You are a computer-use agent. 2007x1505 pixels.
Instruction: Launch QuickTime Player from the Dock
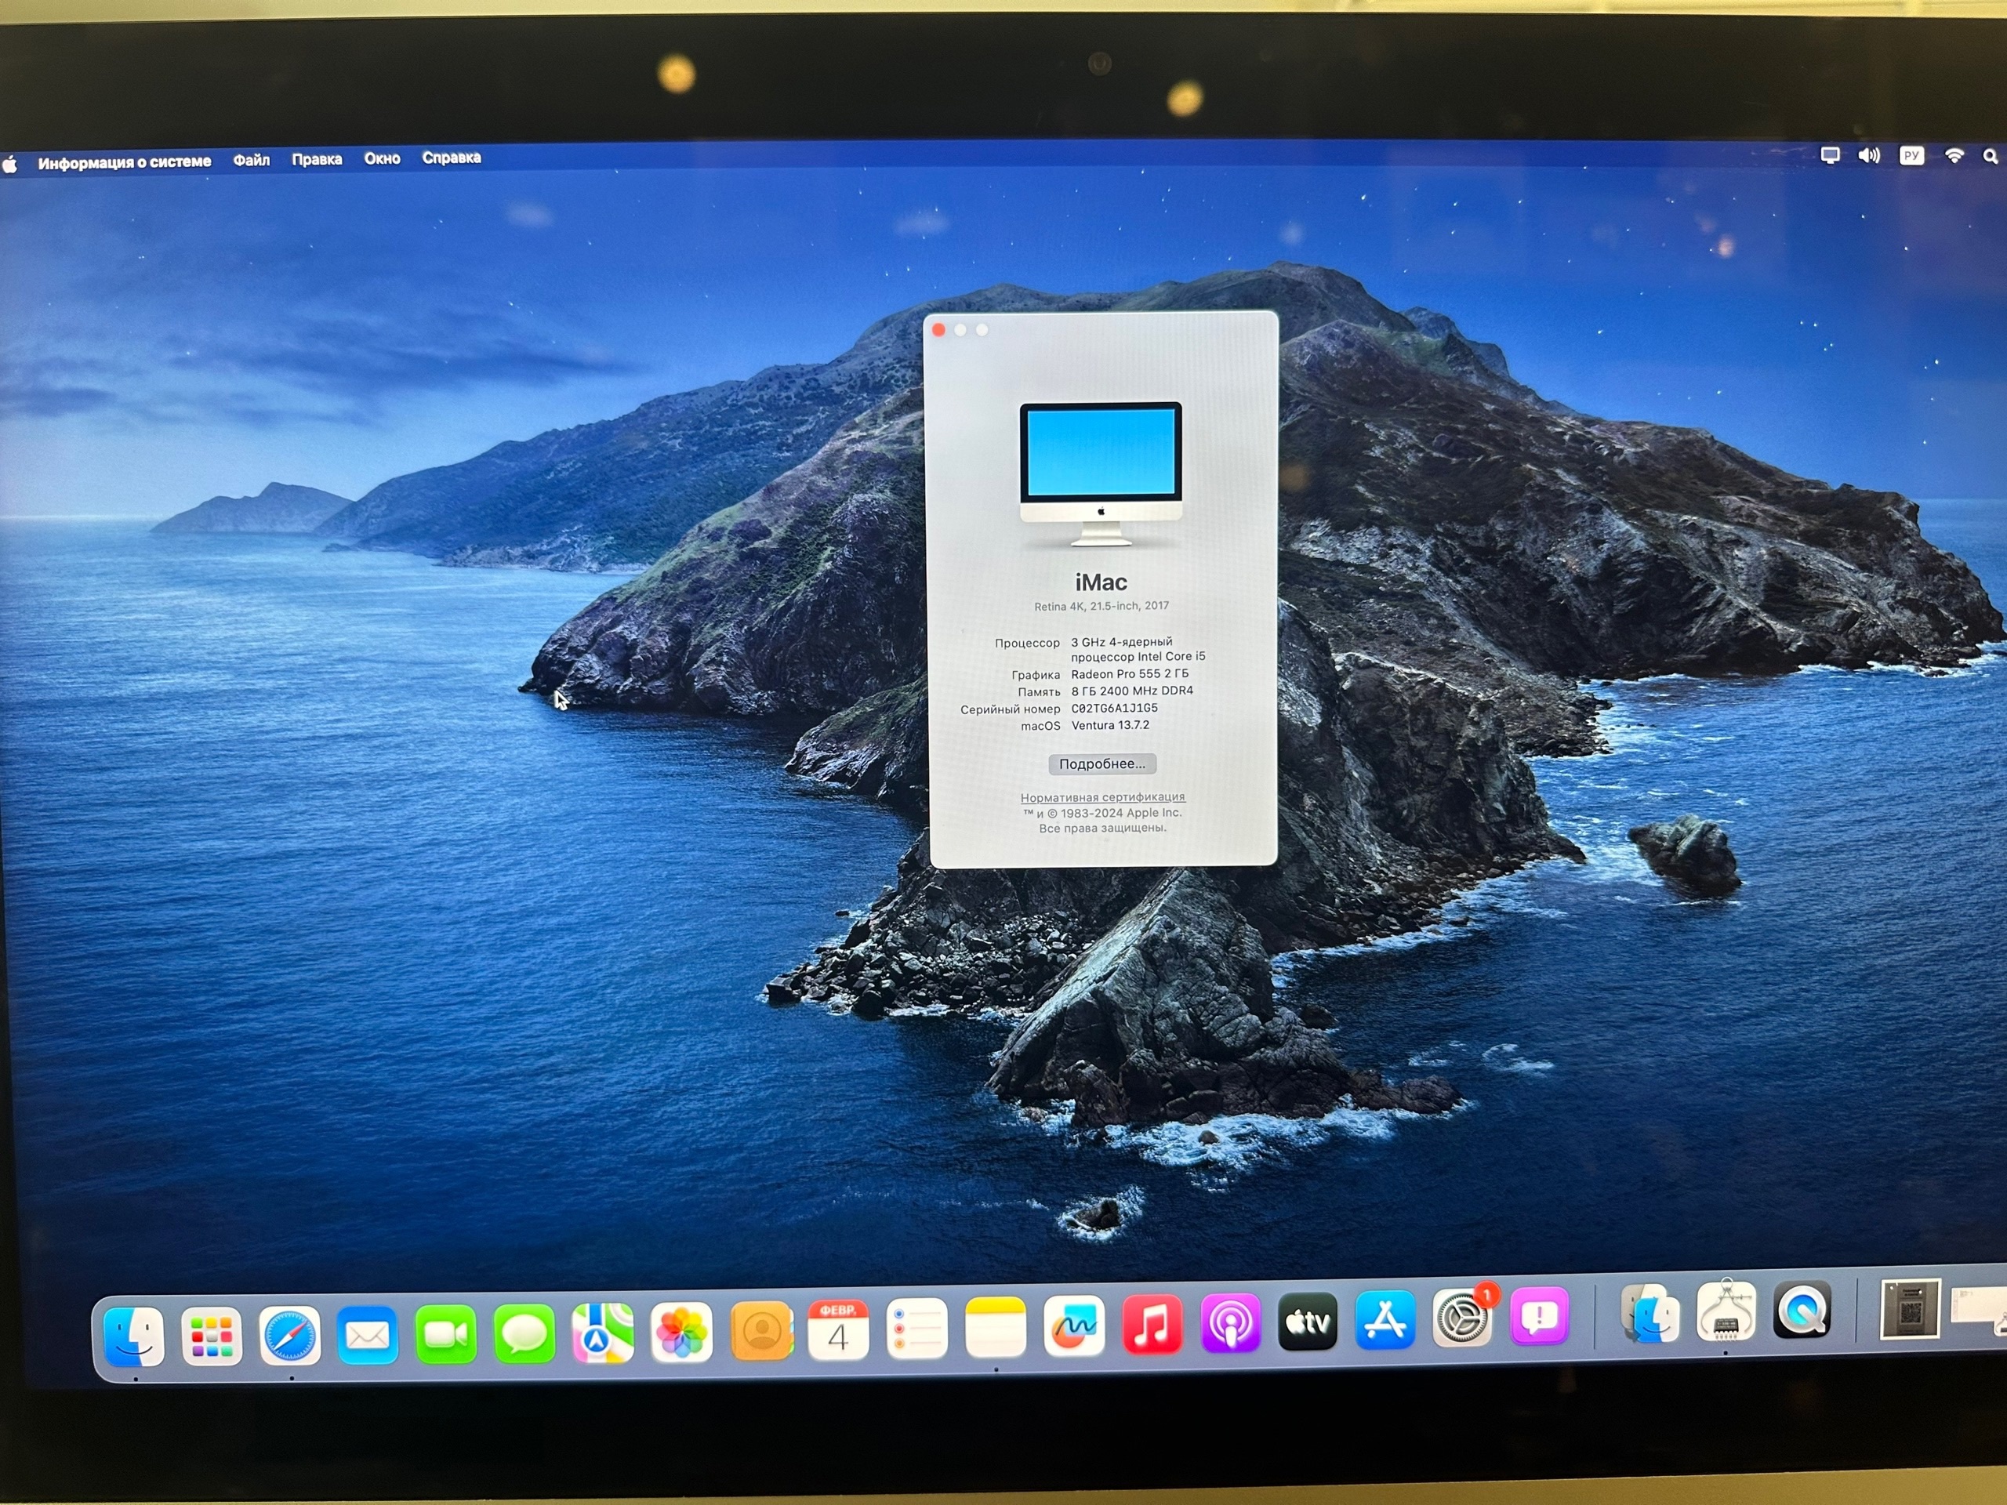pos(1802,1308)
